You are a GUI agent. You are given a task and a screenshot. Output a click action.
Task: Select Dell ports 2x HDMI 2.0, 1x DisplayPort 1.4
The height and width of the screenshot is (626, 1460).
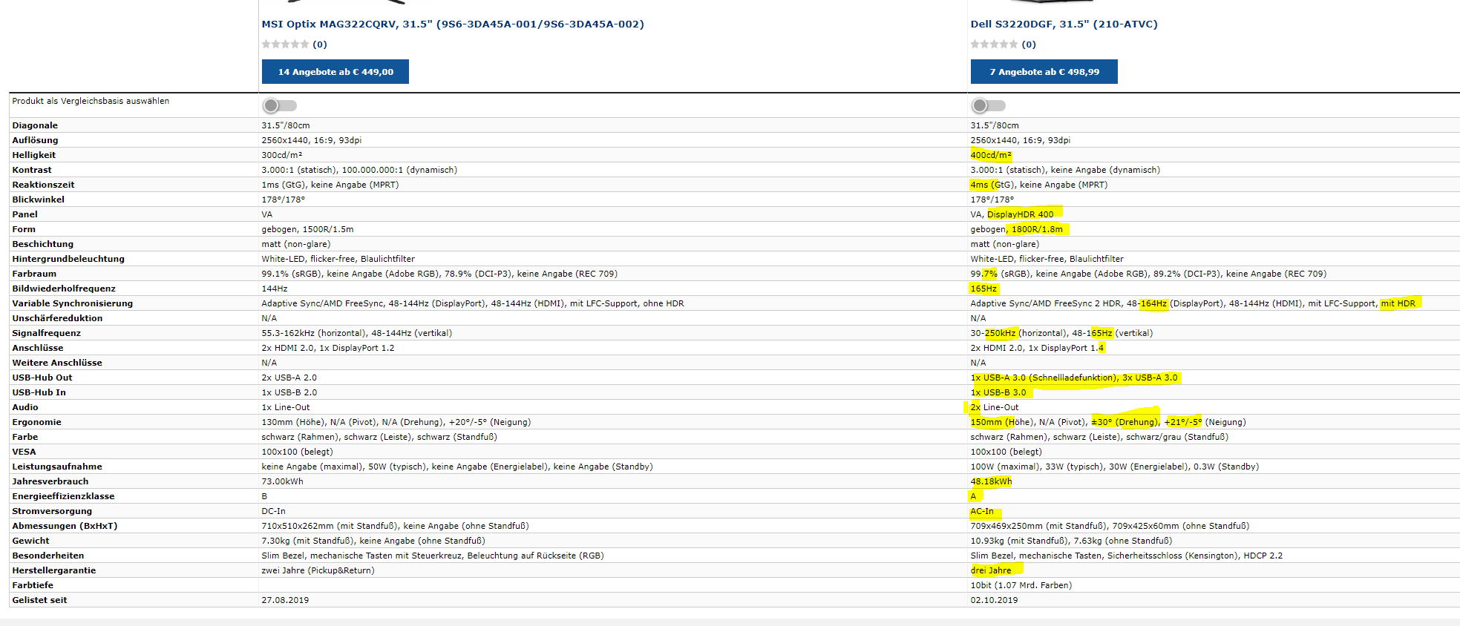[x=1037, y=348]
